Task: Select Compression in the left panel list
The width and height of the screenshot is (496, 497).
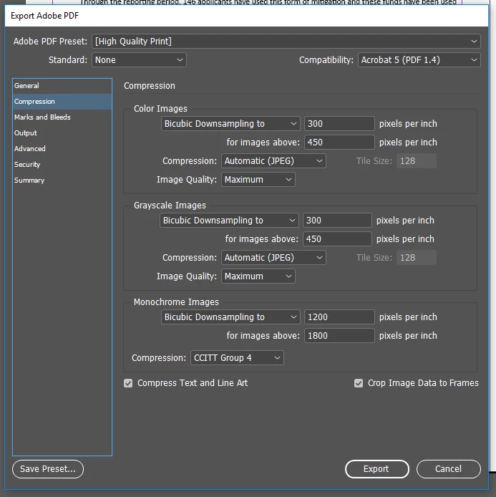Action: click(62, 102)
